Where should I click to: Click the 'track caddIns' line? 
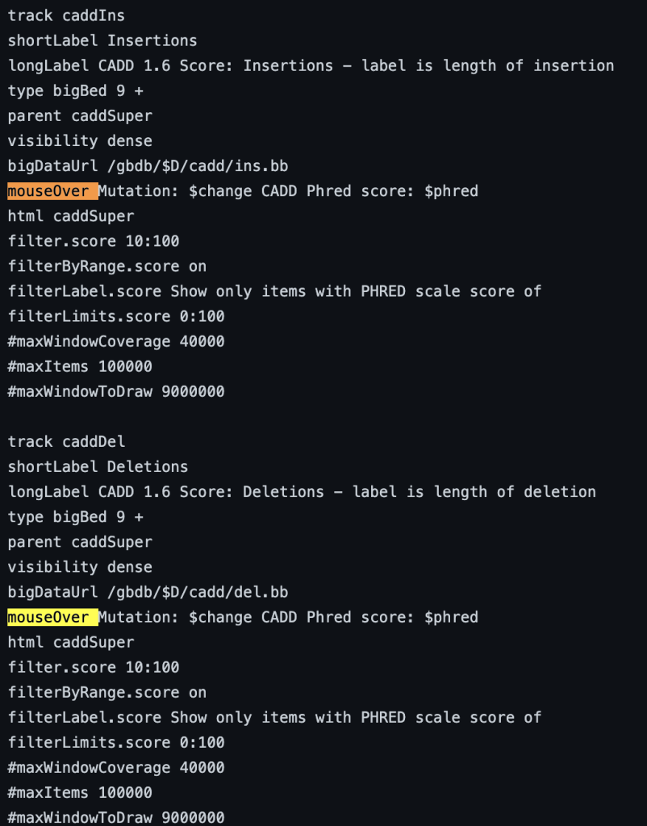[x=66, y=16]
